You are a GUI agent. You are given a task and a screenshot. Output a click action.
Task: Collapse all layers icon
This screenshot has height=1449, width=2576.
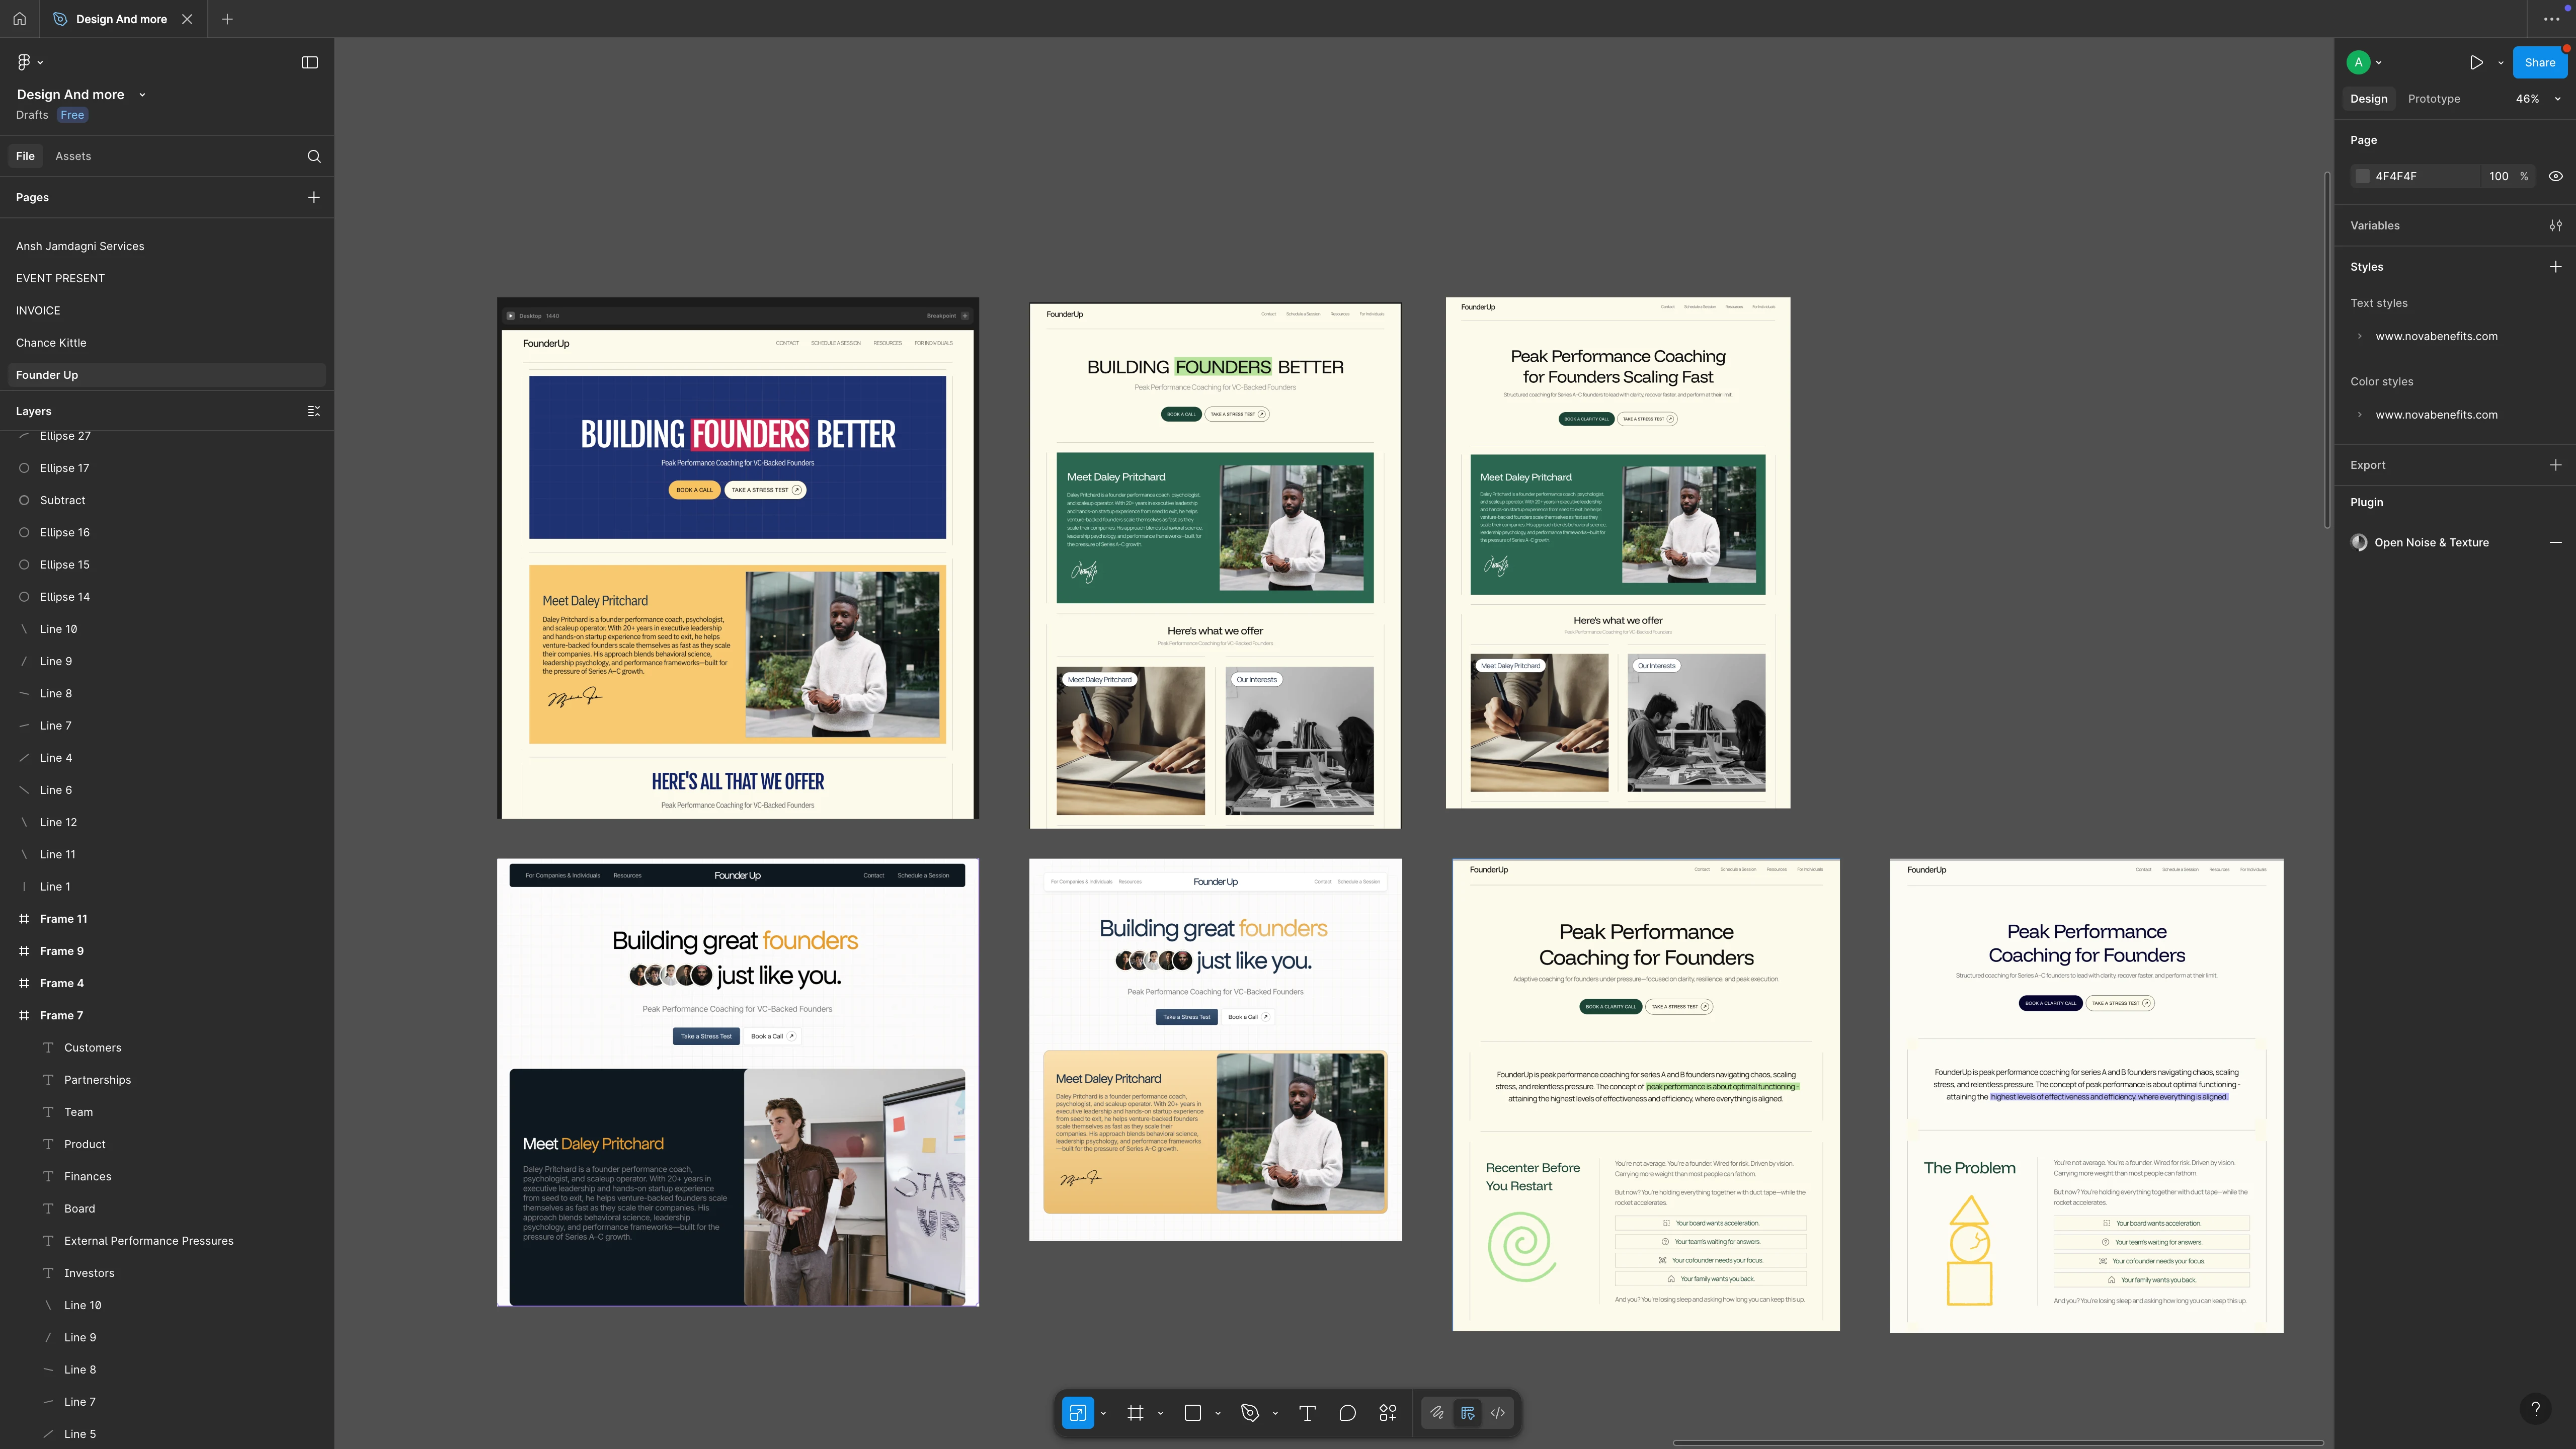pyautogui.click(x=314, y=411)
